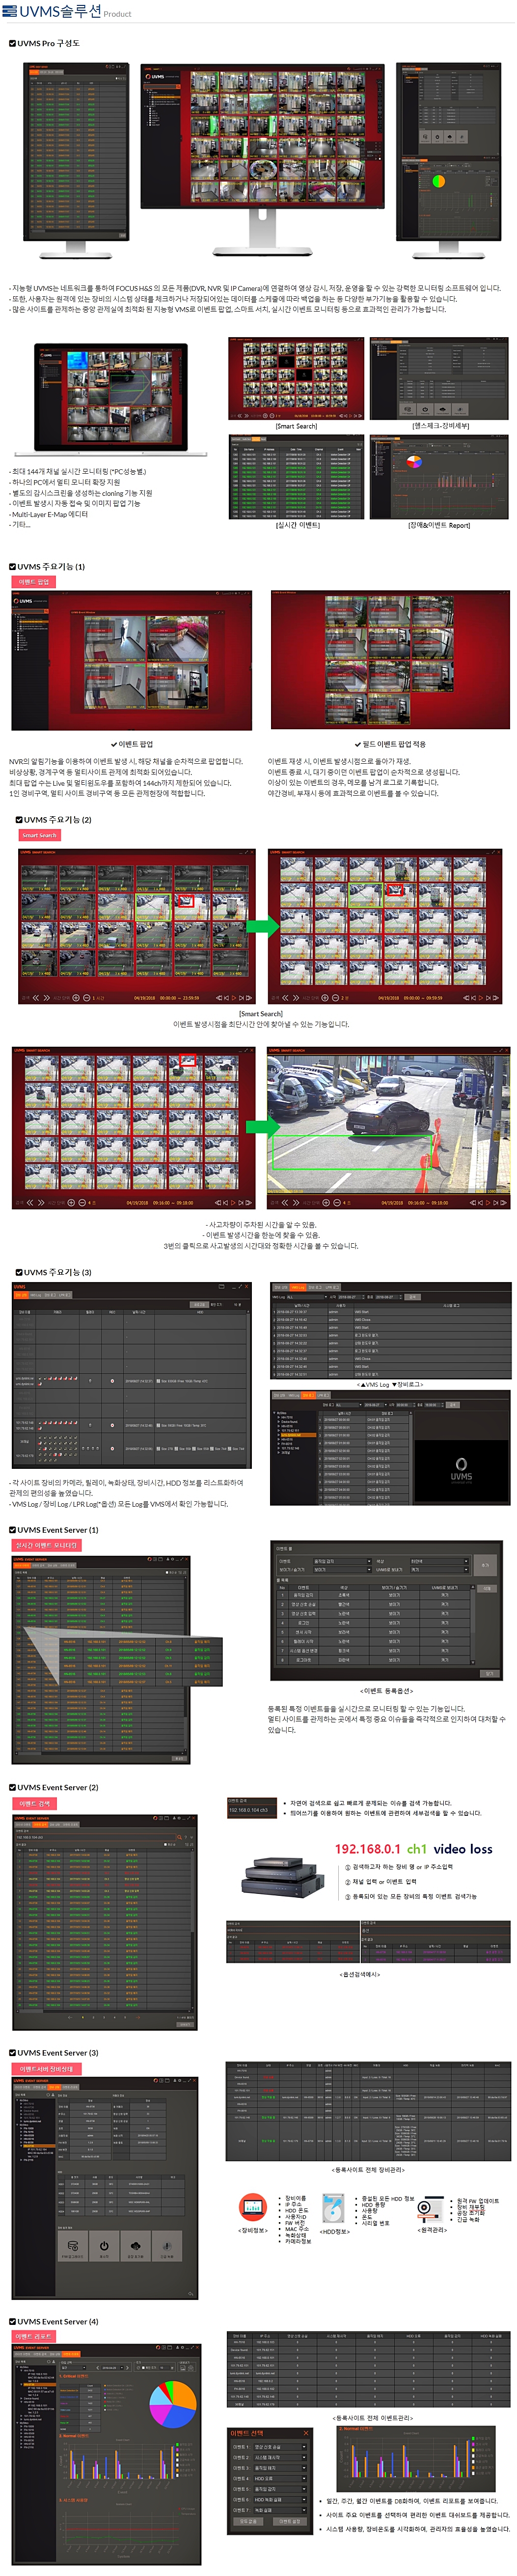Open the 이벤트 3 dropdown

(280, 2468)
